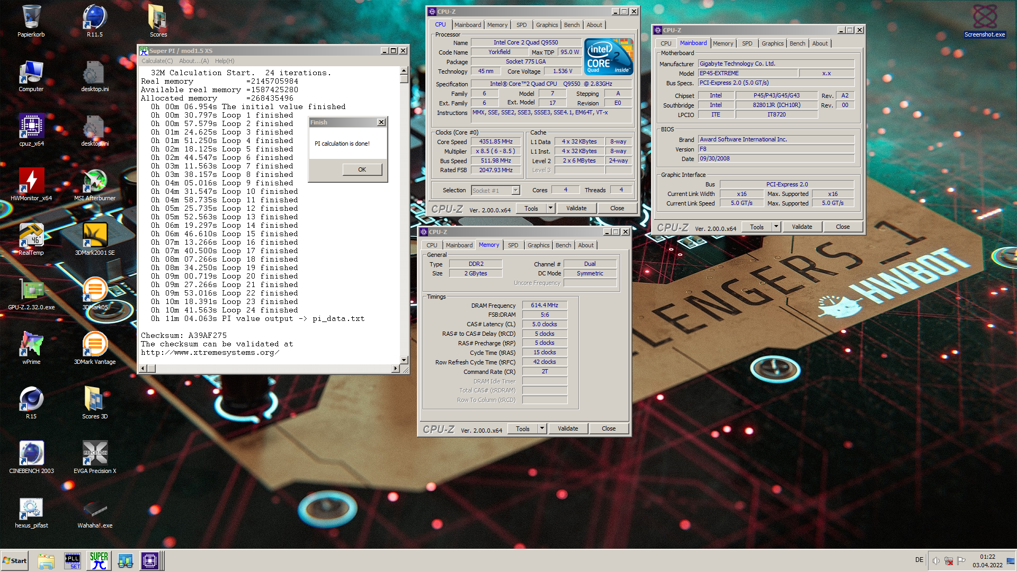This screenshot has width=1017, height=572.
Task: Launch RealTemp desktop icon
Action: point(31,239)
